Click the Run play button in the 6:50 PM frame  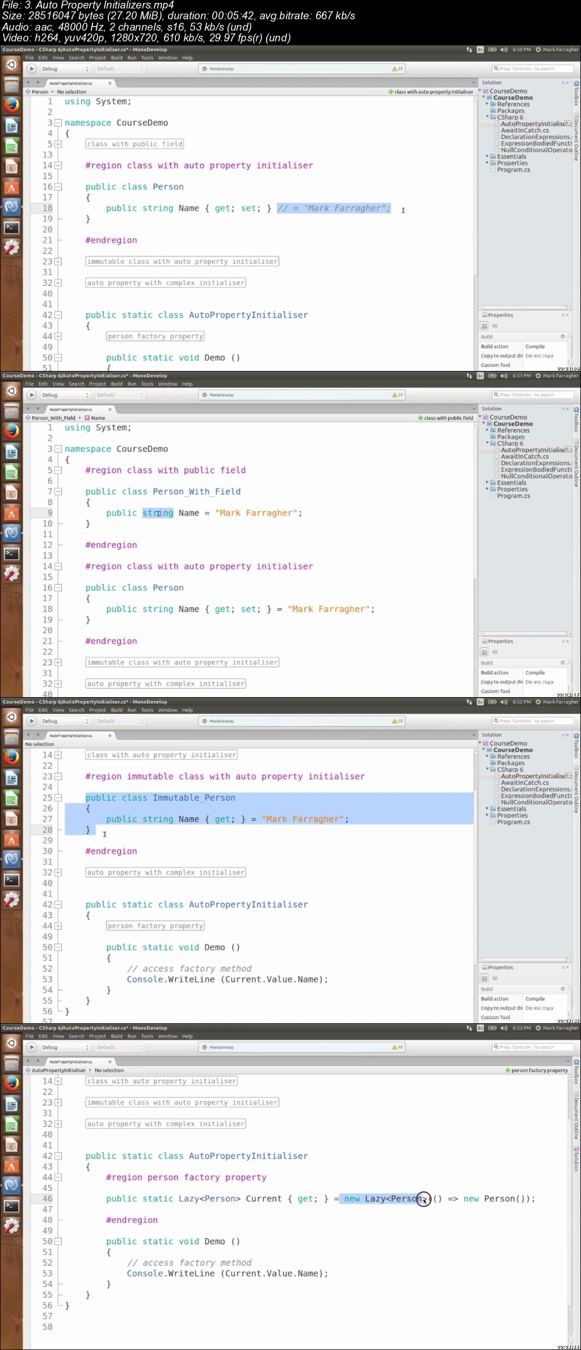pyautogui.click(x=32, y=69)
